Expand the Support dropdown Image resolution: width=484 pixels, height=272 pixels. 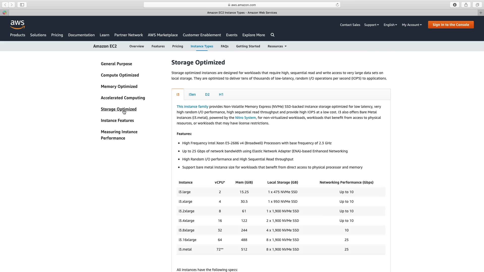(x=371, y=25)
